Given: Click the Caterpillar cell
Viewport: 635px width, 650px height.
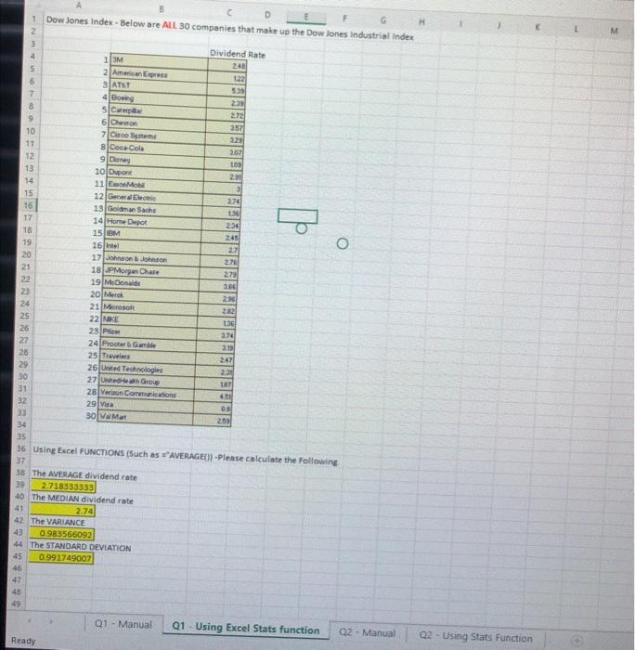Looking at the screenshot, I should (158, 110).
